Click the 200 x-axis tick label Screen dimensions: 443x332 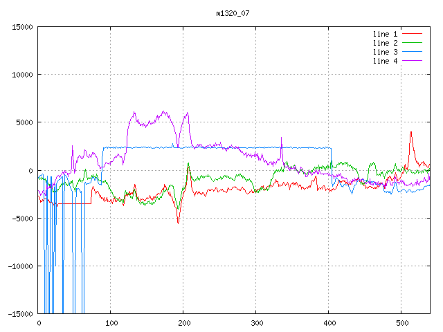183,323
